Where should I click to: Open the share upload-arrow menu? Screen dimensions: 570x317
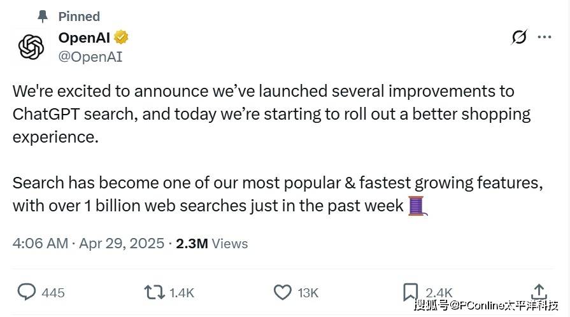click(x=538, y=292)
